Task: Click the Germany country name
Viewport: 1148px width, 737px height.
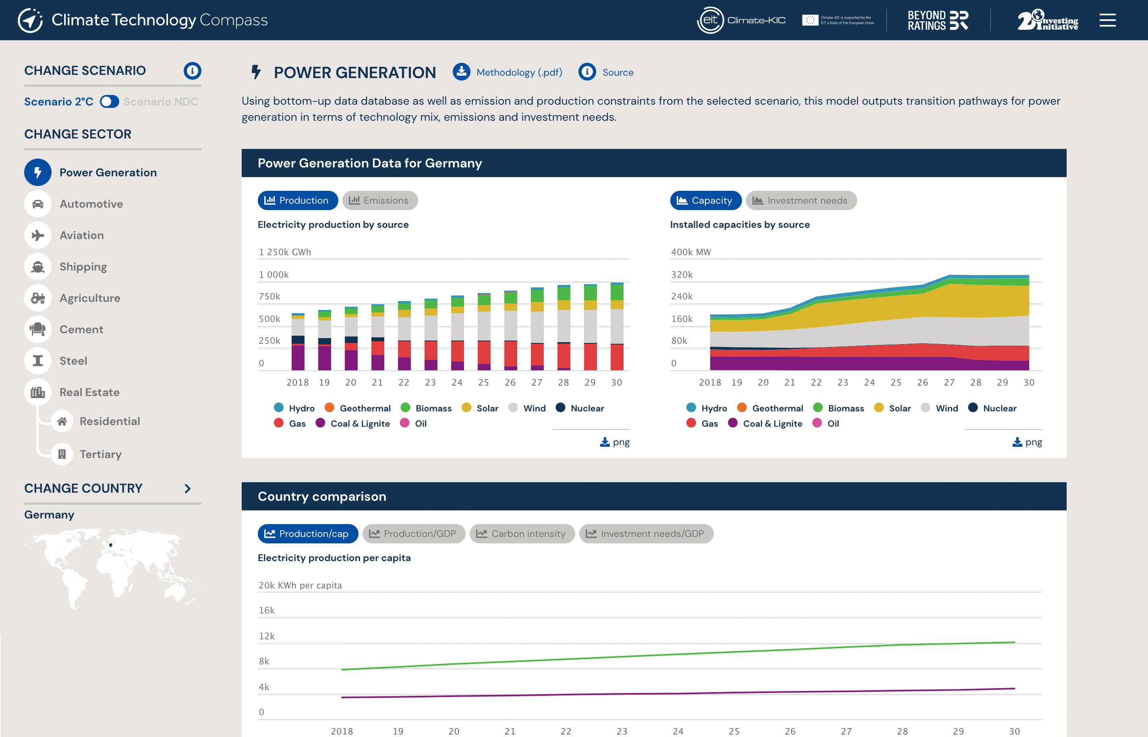Action: (49, 515)
